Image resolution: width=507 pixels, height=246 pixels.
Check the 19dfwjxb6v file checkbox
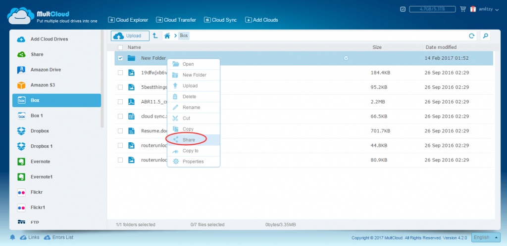[120, 73]
